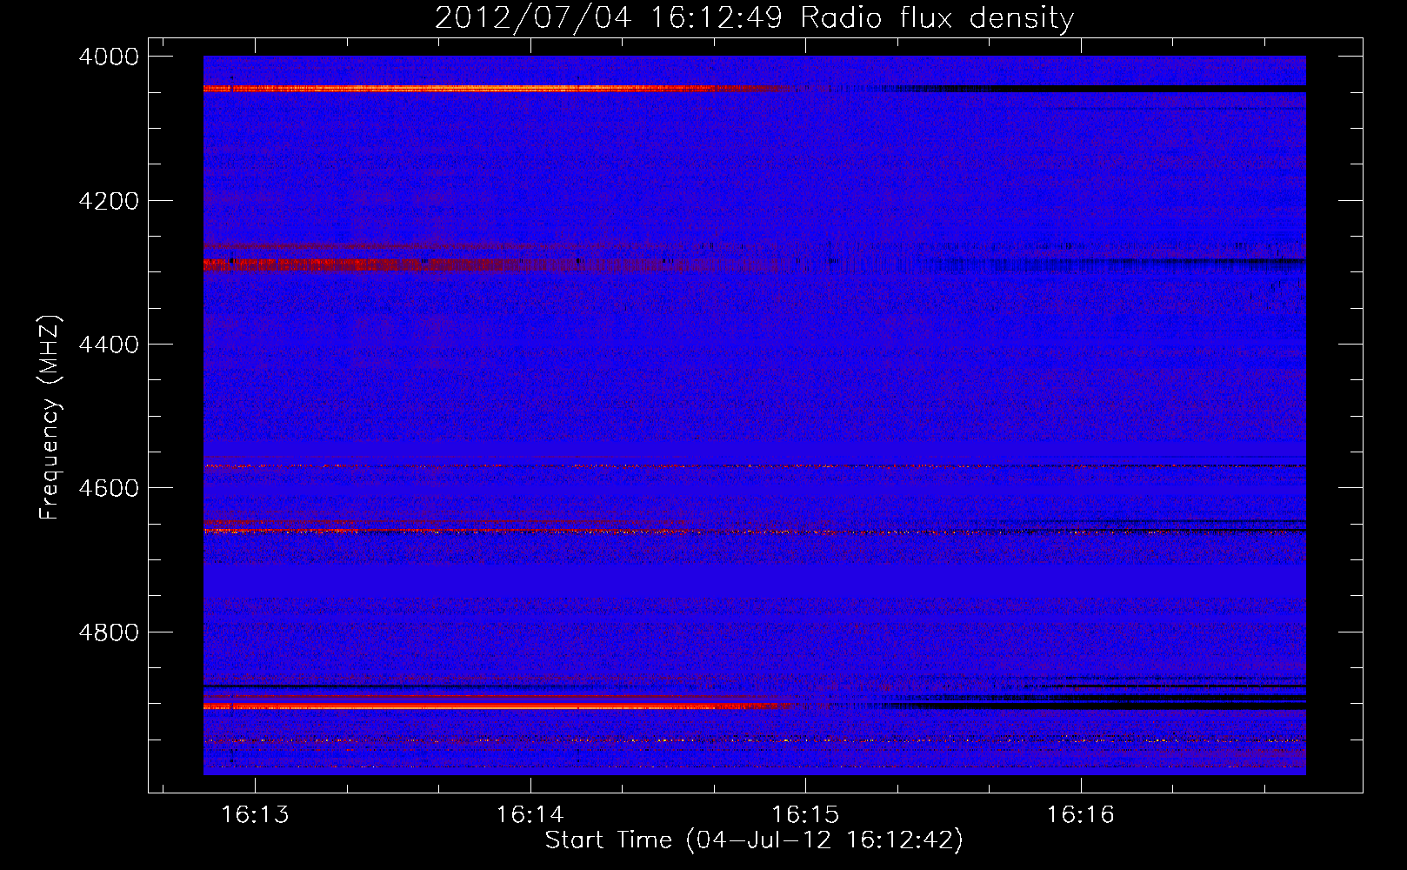Click the 16:16 time tick label
The image size is (1407, 870).
(1080, 814)
